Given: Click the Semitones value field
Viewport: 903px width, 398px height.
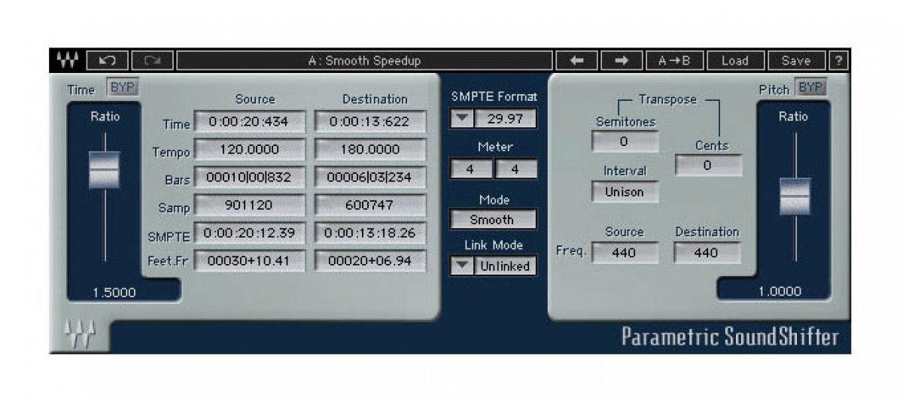Looking at the screenshot, I should [x=625, y=141].
